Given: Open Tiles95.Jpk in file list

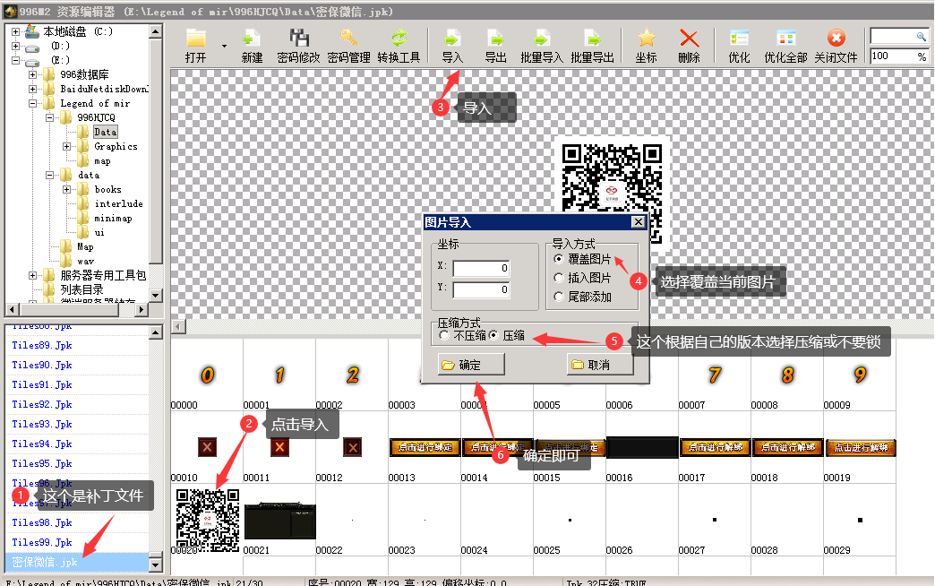Looking at the screenshot, I should [x=42, y=463].
